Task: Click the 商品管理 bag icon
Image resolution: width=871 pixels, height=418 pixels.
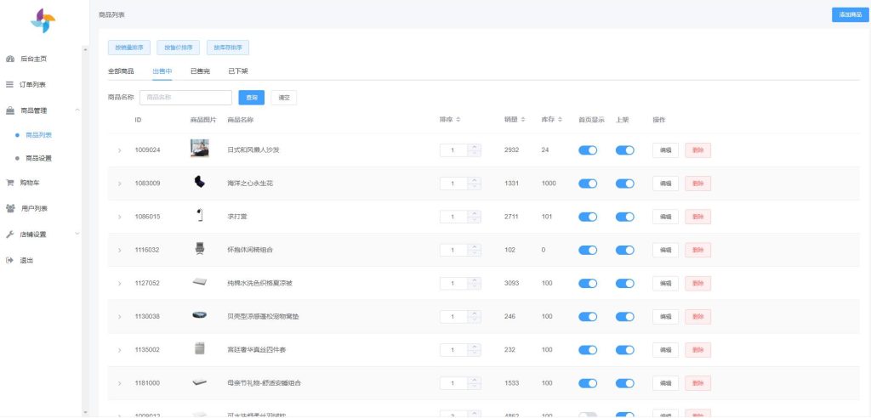Action: coord(9,110)
